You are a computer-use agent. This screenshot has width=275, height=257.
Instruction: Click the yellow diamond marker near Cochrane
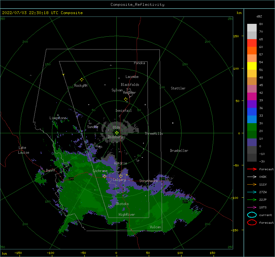[105, 176]
